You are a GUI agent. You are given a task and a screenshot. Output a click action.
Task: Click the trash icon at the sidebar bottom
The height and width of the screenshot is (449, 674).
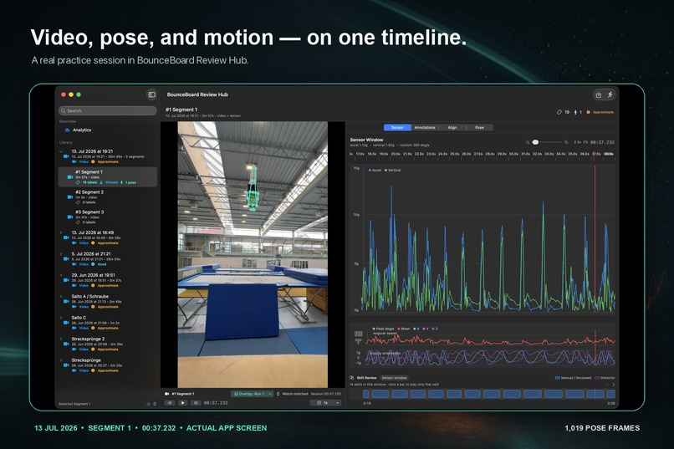155,404
